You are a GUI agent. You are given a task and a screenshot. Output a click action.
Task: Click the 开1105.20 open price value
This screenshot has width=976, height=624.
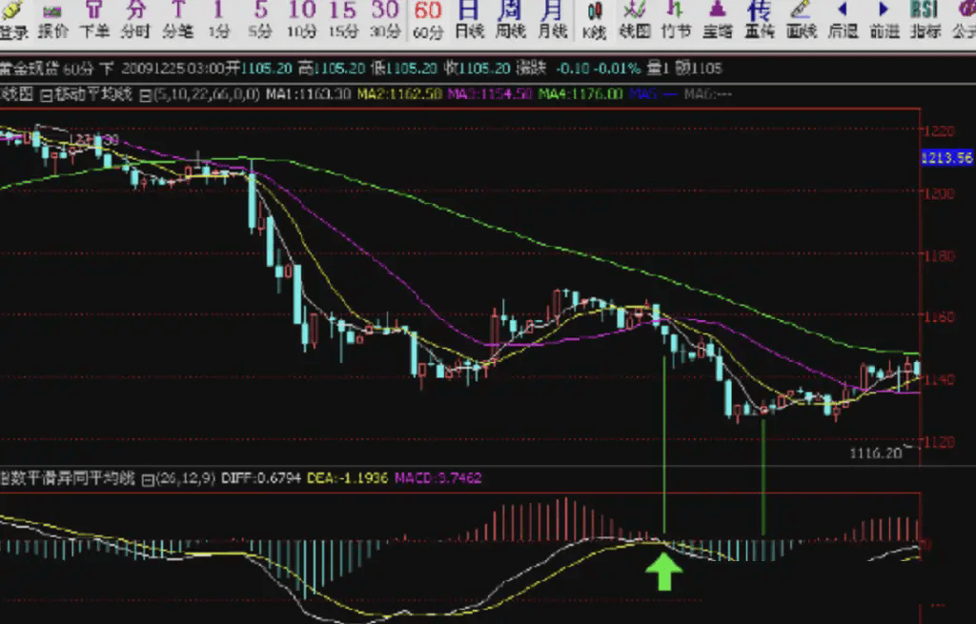coord(258,68)
